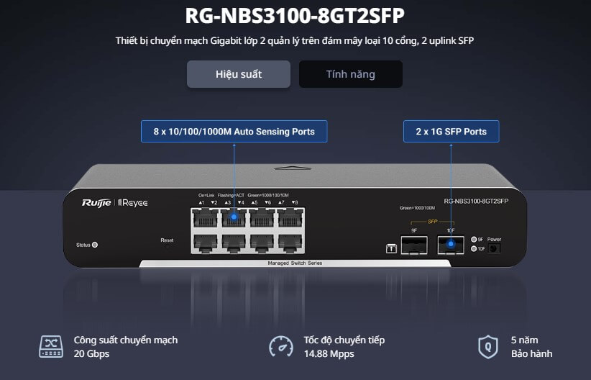The width and height of the screenshot is (591, 380).
Task: Click the Thiết bị chuyển mạch Gigabit description text
Action: [295, 41]
